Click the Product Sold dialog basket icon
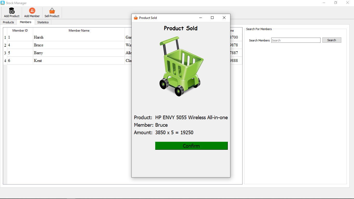 click(x=136, y=18)
